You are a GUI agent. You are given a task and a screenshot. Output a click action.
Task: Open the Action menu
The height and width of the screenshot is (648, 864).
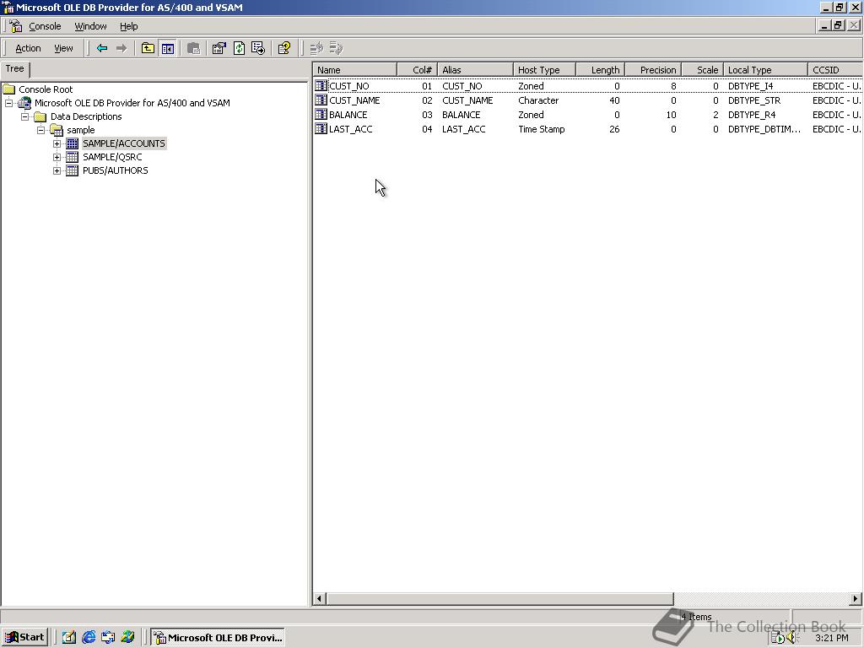tap(28, 48)
